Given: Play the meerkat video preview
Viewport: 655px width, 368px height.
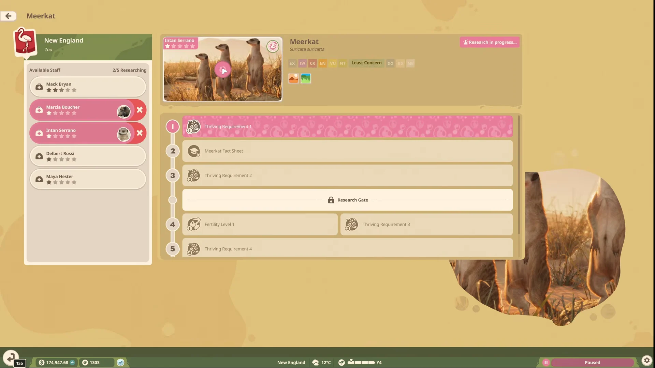Looking at the screenshot, I should coord(223,70).
